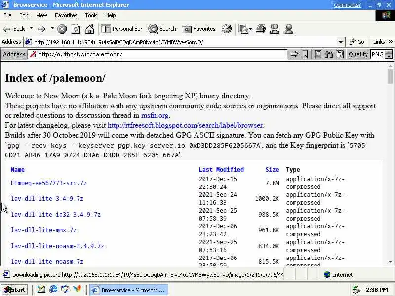
Task: Expand the IE address bar dropdown
Action: [340, 42]
